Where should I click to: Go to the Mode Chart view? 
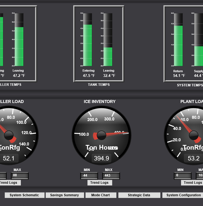tap(101, 195)
